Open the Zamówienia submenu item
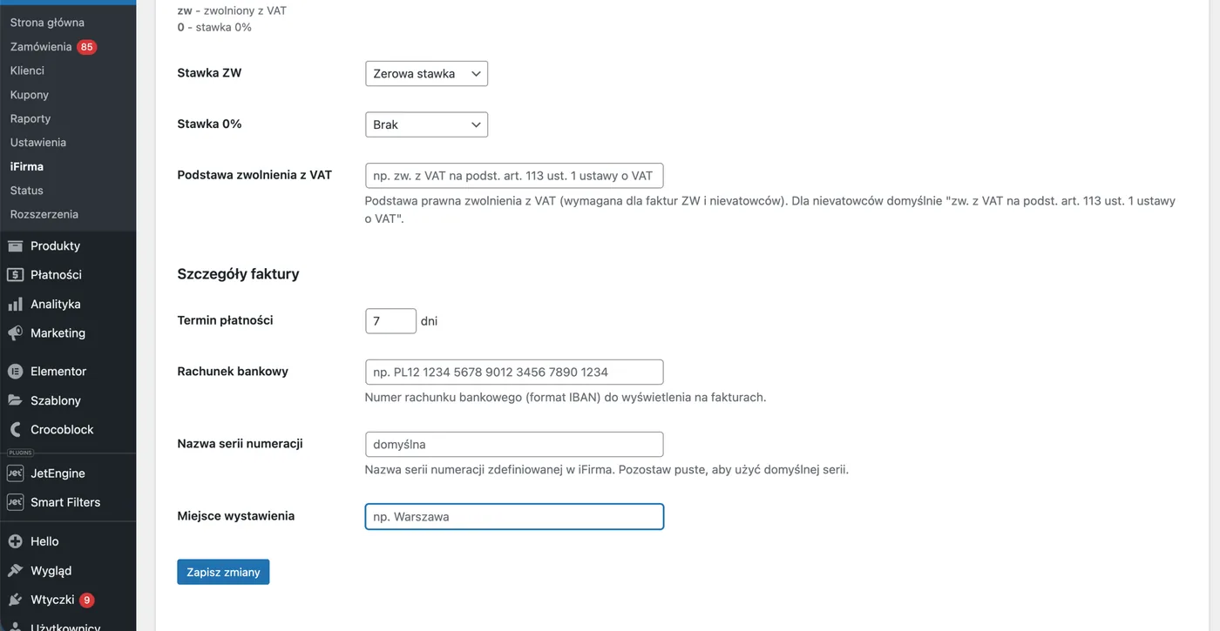This screenshot has width=1220, height=631. [x=41, y=47]
